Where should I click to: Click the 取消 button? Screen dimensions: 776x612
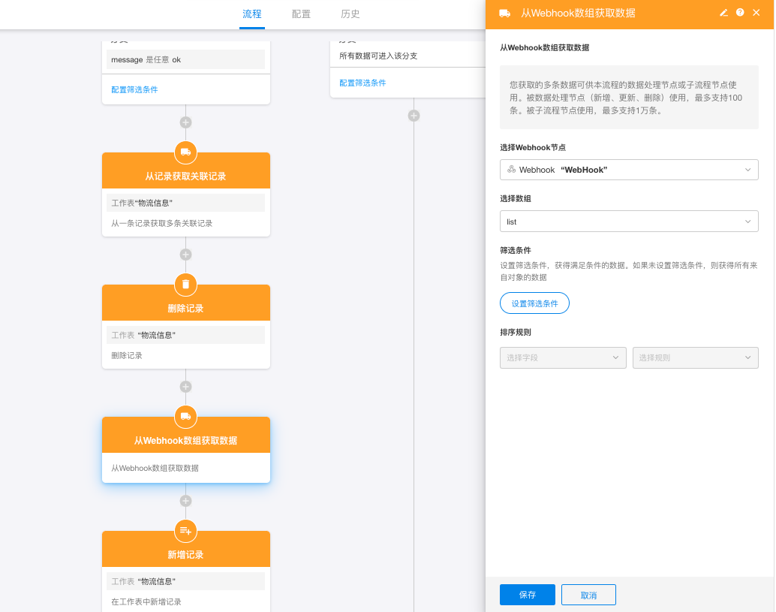pos(588,595)
